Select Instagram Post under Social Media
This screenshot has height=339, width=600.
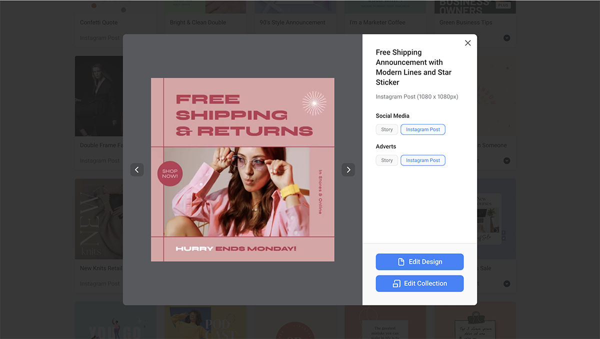click(423, 129)
